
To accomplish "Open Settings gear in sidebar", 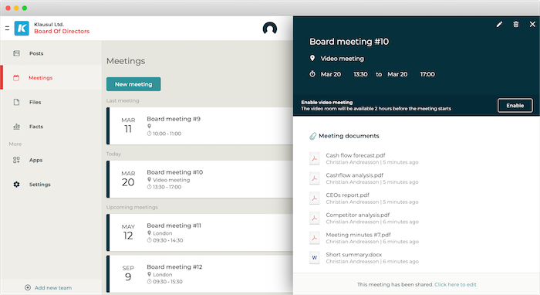I will [16, 185].
